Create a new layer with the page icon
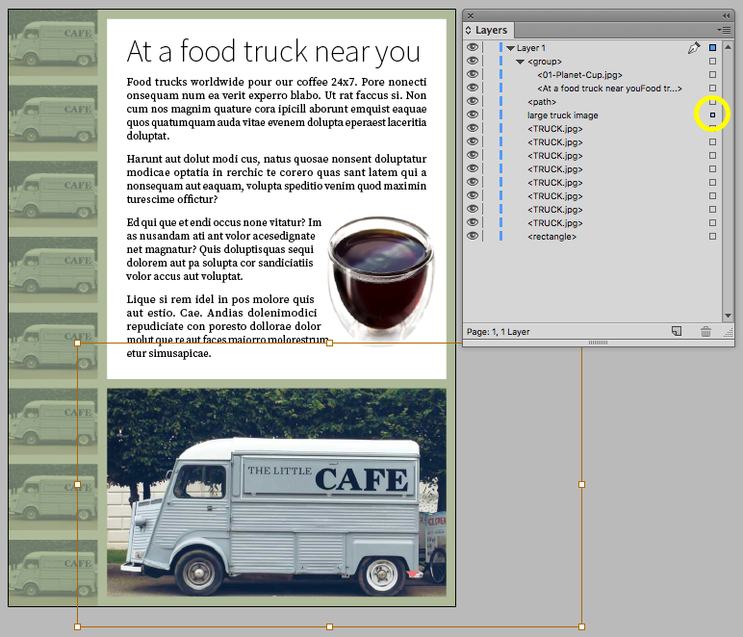 click(677, 332)
